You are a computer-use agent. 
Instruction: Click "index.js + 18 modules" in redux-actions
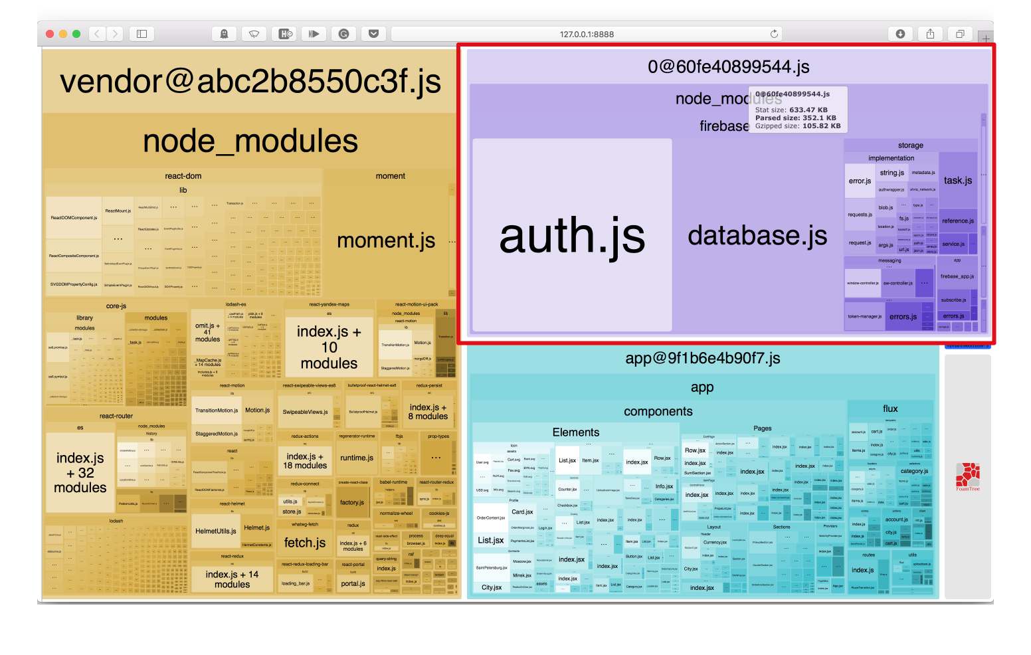pos(305,461)
